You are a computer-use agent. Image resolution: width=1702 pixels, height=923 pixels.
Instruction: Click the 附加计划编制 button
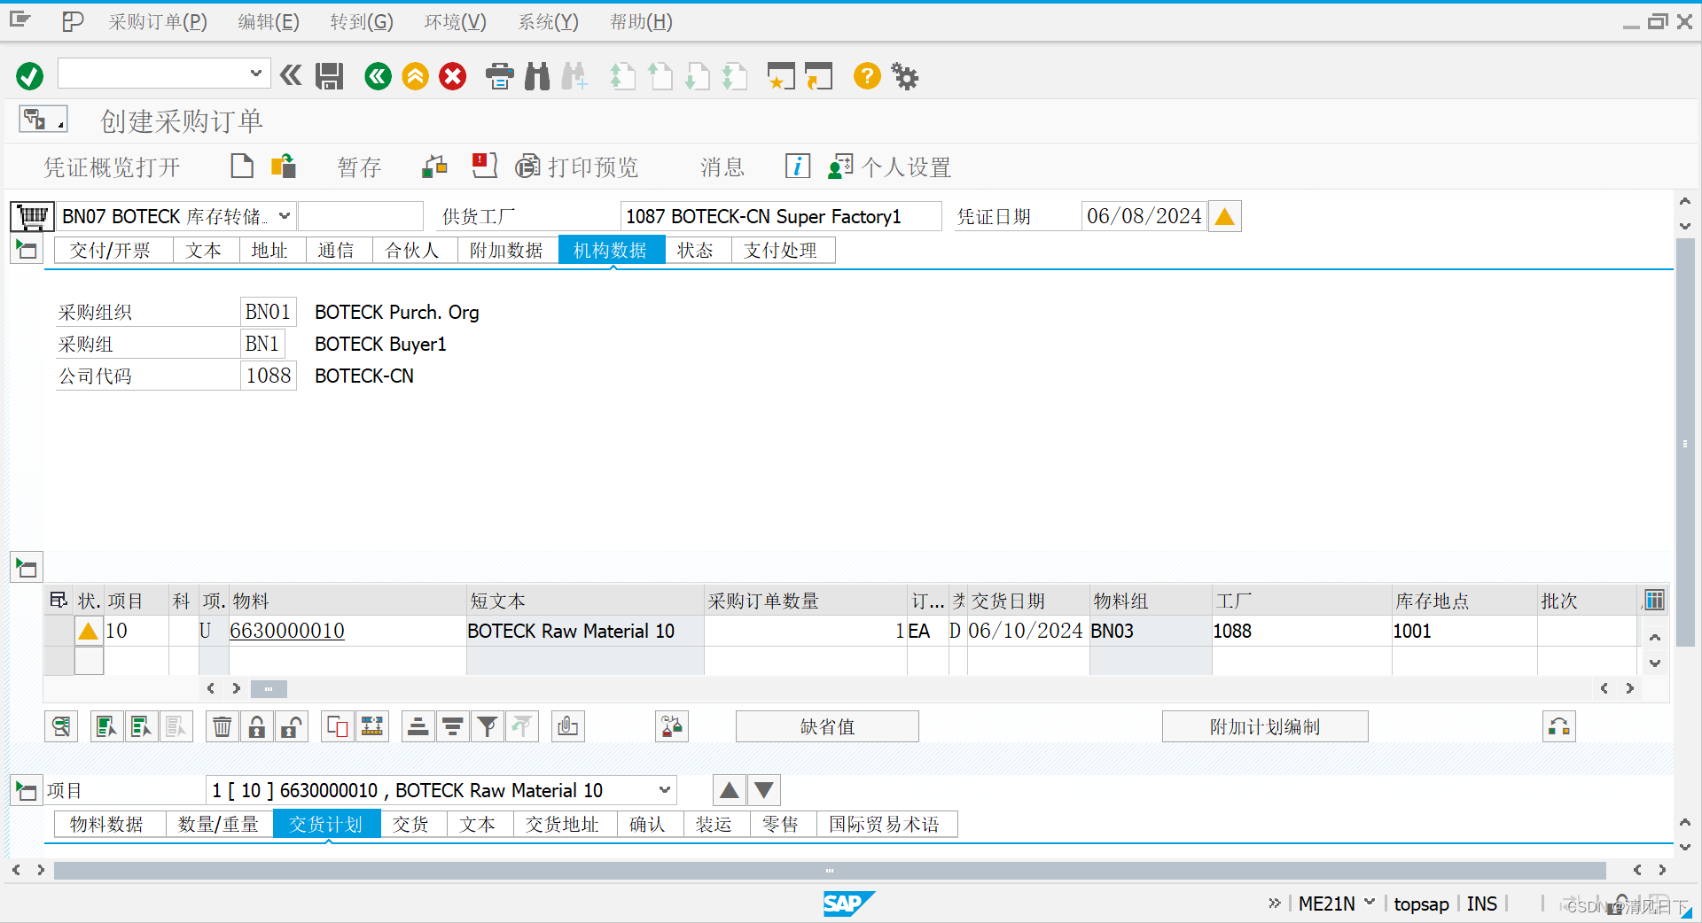(x=1265, y=727)
